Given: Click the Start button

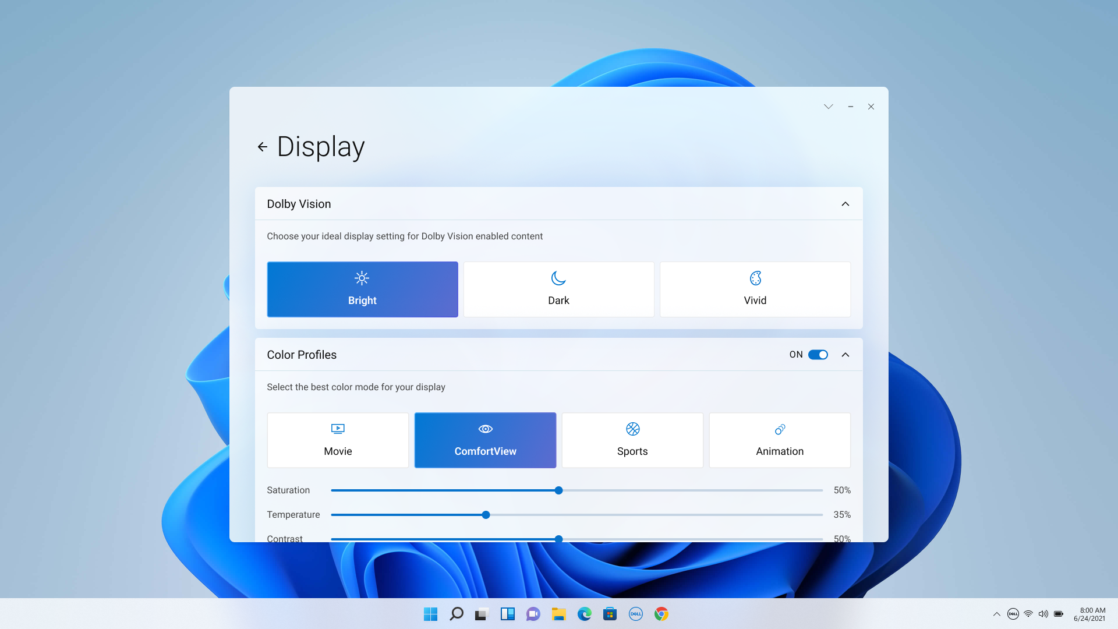Looking at the screenshot, I should tap(430, 613).
